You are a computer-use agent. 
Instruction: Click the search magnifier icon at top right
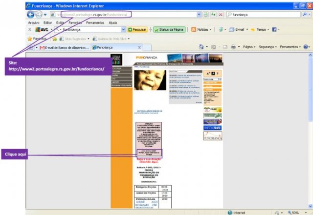pos(305,15)
